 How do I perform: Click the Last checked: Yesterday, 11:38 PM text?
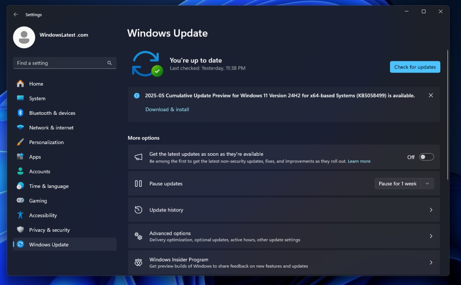point(208,68)
